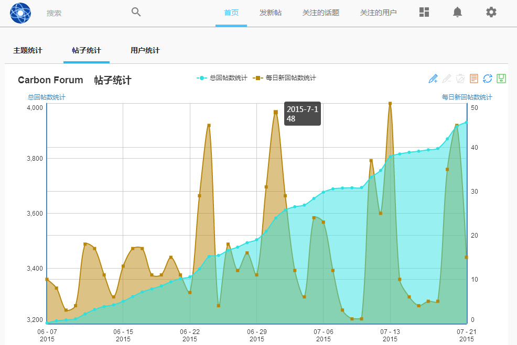Click the dark tooltip showing 2015-7-1 48
Viewport: 517px width, 345px height.
tap(303, 114)
